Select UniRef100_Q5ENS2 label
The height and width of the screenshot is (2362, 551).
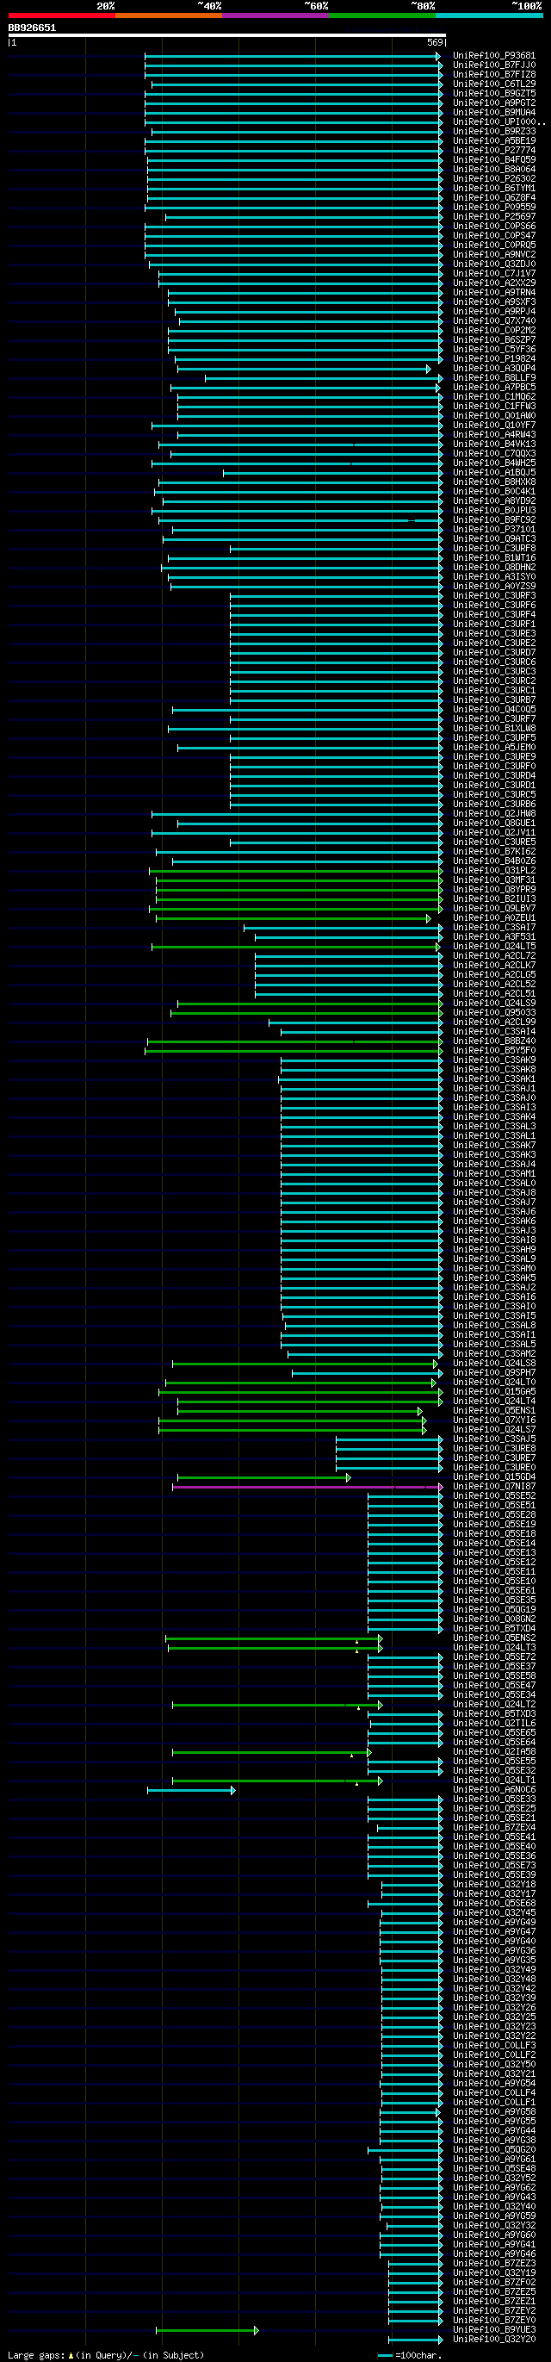[x=494, y=1638]
